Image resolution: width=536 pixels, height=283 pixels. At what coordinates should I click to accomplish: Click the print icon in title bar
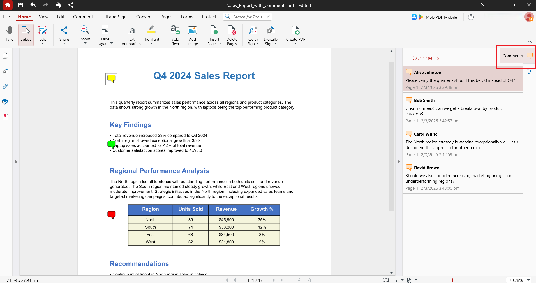(58, 5)
